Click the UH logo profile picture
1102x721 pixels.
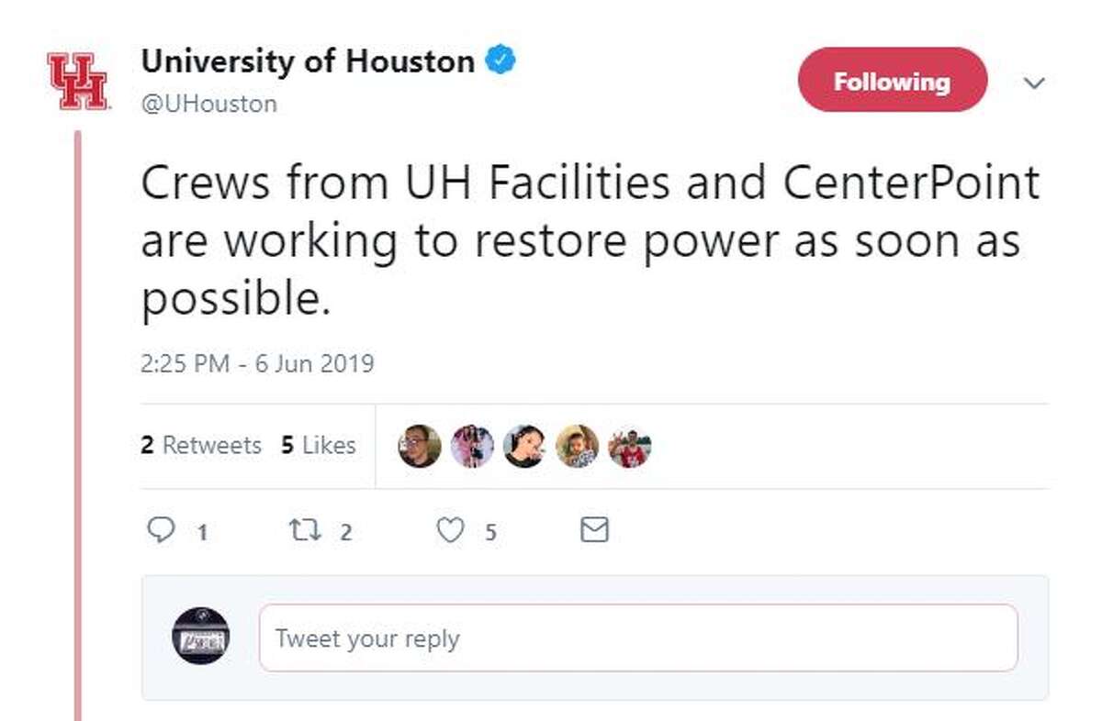(x=77, y=81)
